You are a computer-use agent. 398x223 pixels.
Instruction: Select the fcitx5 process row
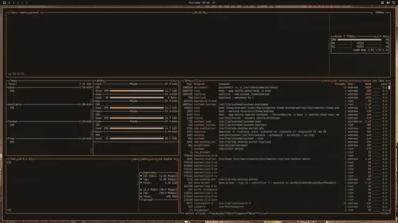click(285, 118)
